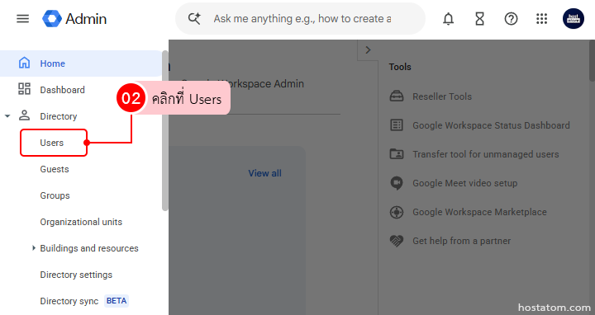This screenshot has width=595, height=315.
Task: Open Transfer tool for unmanaged users
Action: pos(486,154)
